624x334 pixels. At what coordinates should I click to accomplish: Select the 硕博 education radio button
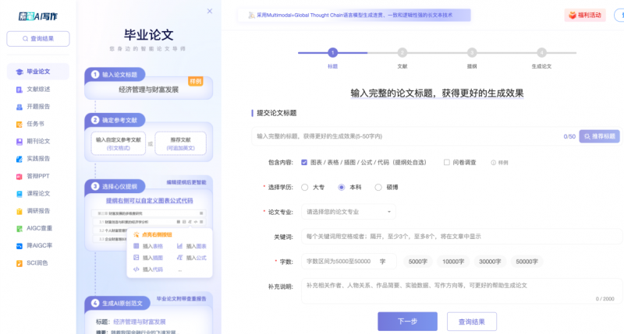(378, 188)
